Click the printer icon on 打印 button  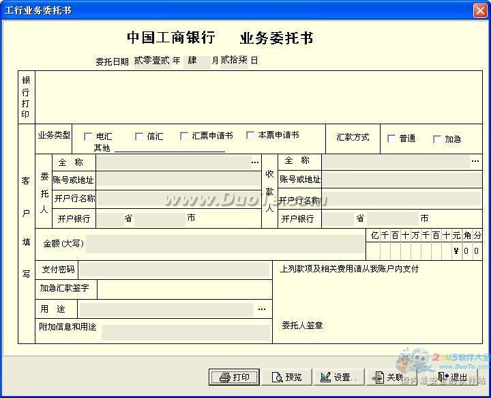point(224,378)
